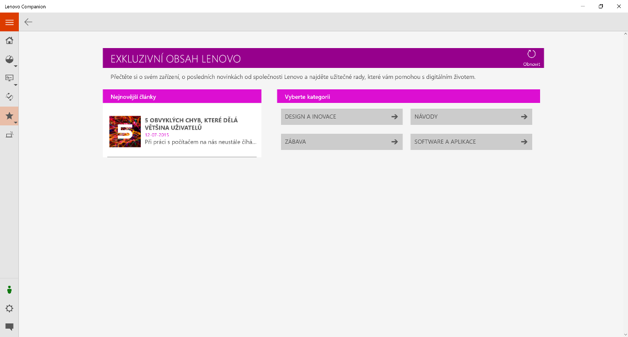Expand the star icon submenu arrow
This screenshot has height=337, width=628.
tap(16, 122)
